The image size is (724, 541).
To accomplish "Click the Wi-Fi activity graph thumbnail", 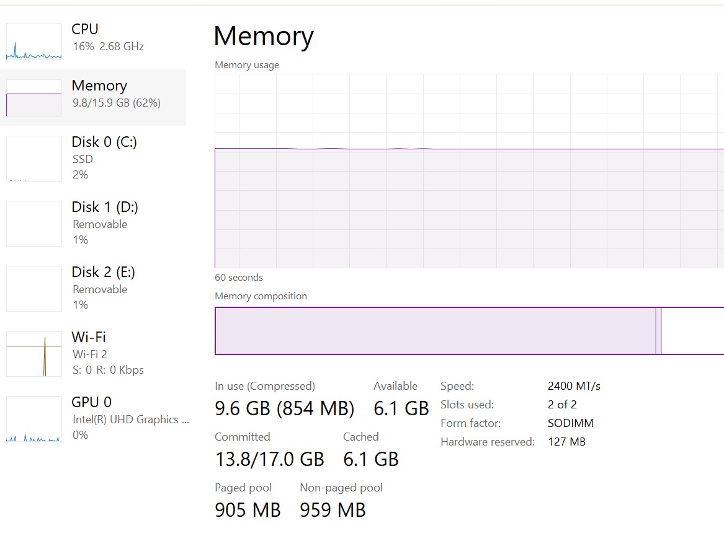I will [34, 353].
